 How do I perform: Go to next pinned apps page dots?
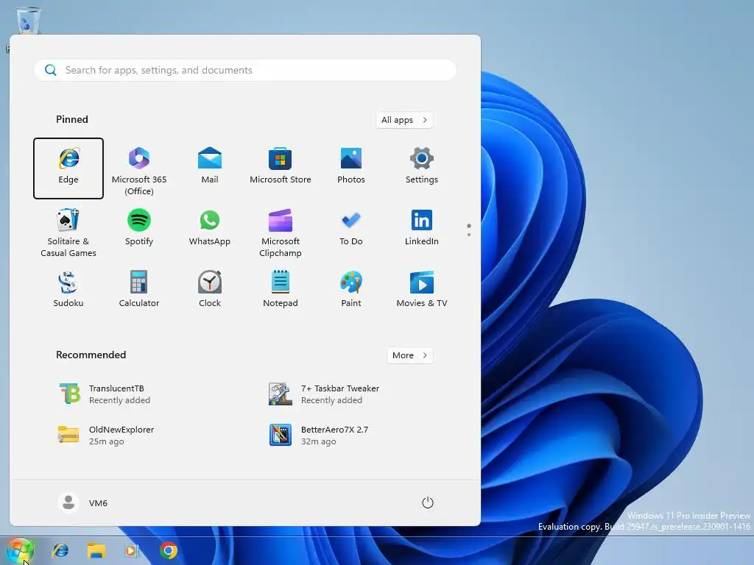469,230
